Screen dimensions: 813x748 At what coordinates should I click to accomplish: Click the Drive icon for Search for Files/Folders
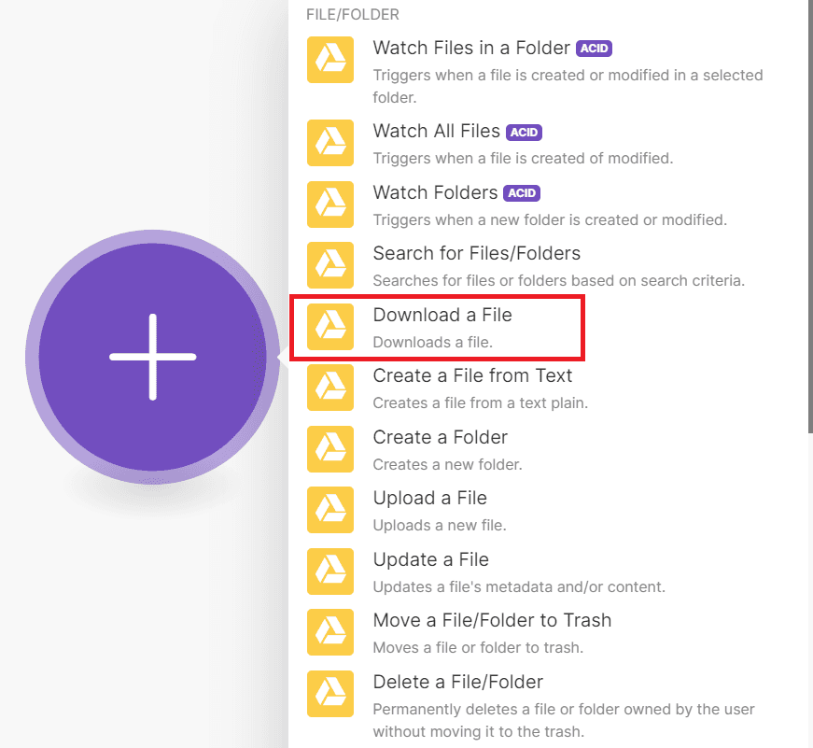[330, 265]
